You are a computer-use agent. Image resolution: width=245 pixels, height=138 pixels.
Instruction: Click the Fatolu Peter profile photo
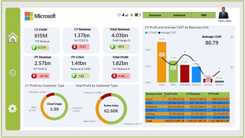(223, 13)
